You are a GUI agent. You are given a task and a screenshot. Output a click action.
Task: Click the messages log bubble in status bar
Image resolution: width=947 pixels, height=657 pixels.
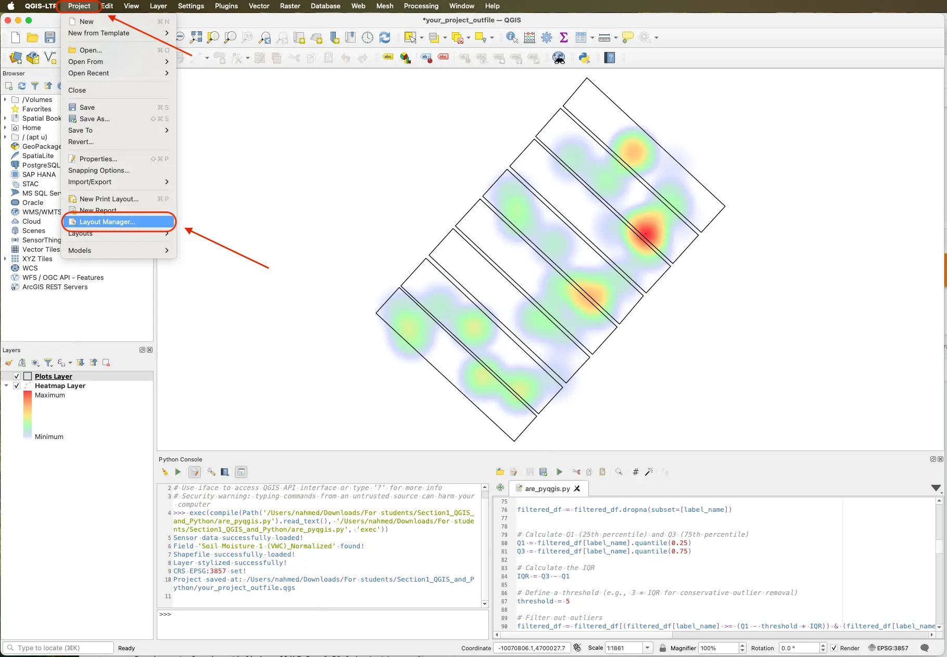tap(925, 648)
